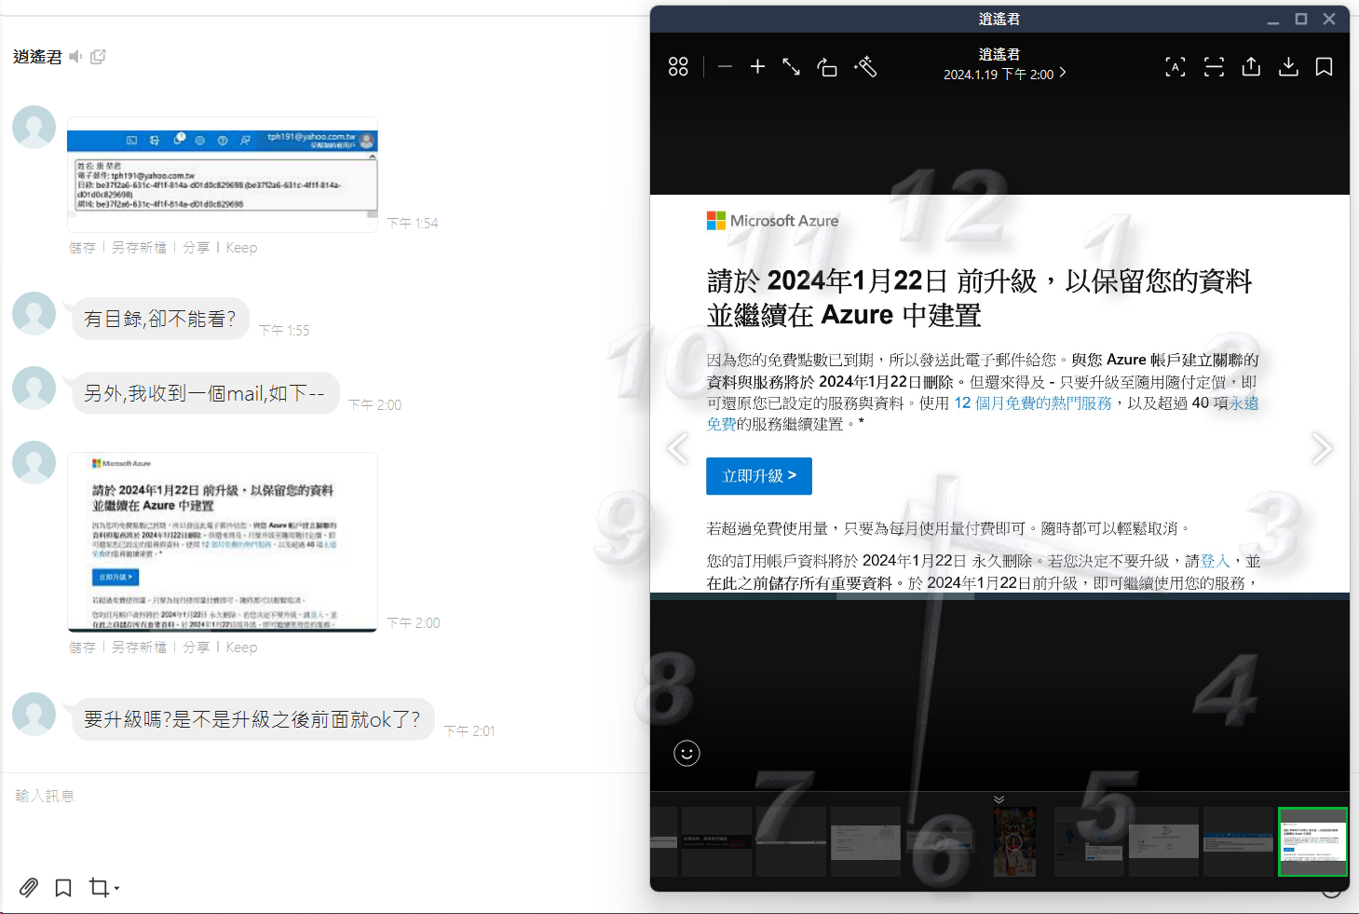Viewport: 1359px width, 914px height.
Task: Maximize the 逍遙君 image viewer window
Action: 1301,19
